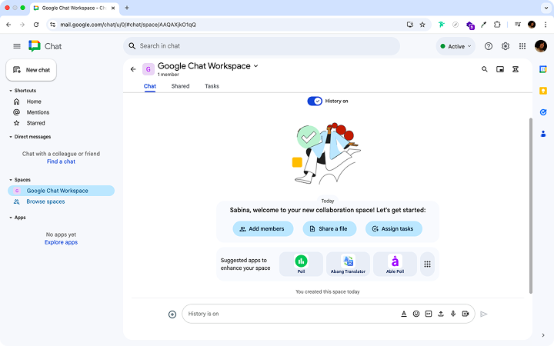The height and width of the screenshot is (346, 554).
Task: Open Google Calendar in the side panel
Action: (543, 69)
